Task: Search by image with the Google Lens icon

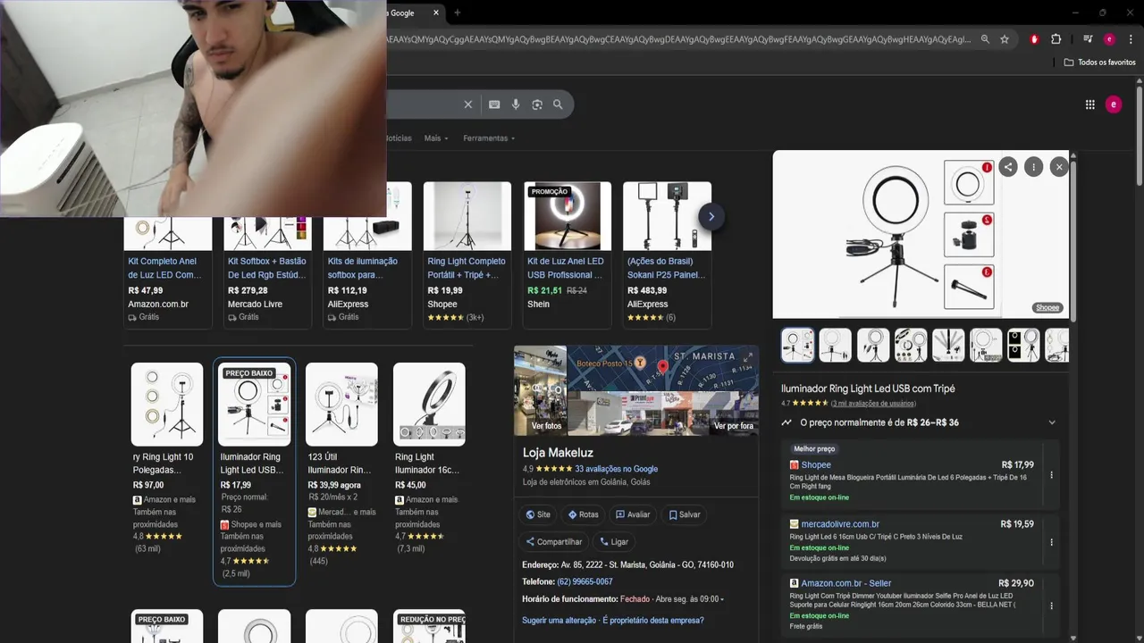Action: pos(537,104)
